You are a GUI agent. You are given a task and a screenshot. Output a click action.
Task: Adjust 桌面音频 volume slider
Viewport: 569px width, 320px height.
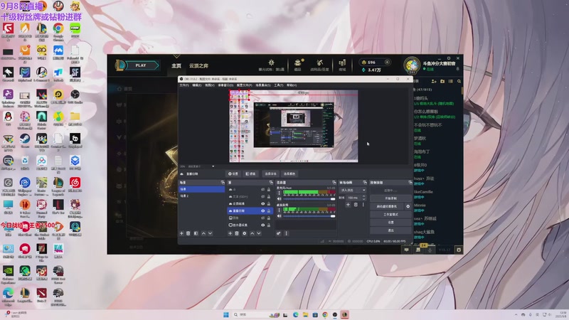pos(309,216)
